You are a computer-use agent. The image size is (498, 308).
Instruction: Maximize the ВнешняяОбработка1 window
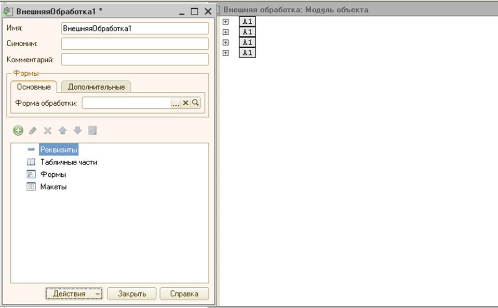194,12
